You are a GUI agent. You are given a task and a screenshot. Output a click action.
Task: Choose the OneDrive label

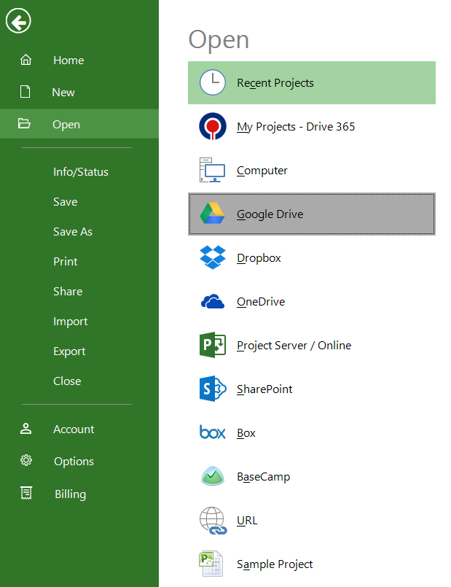click(x=261, y=302)
